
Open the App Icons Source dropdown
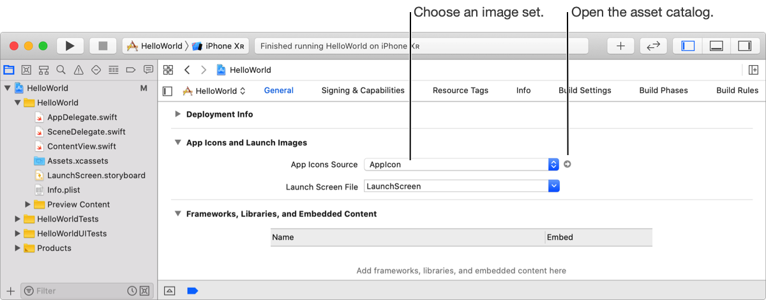553,165
